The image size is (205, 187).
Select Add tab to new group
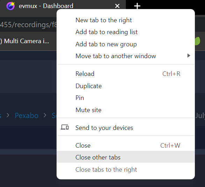point(126,44)
